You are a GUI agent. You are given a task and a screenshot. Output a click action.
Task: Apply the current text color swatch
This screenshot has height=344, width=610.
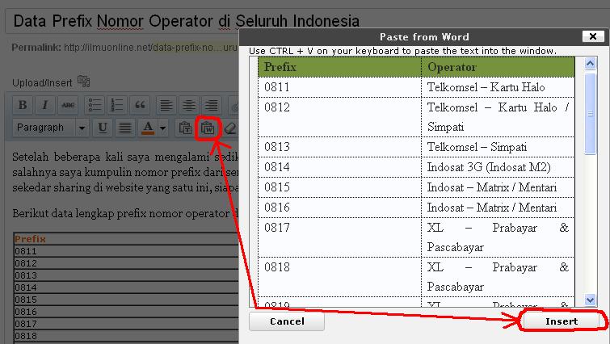pyautogui.click(x=149, y=128)
